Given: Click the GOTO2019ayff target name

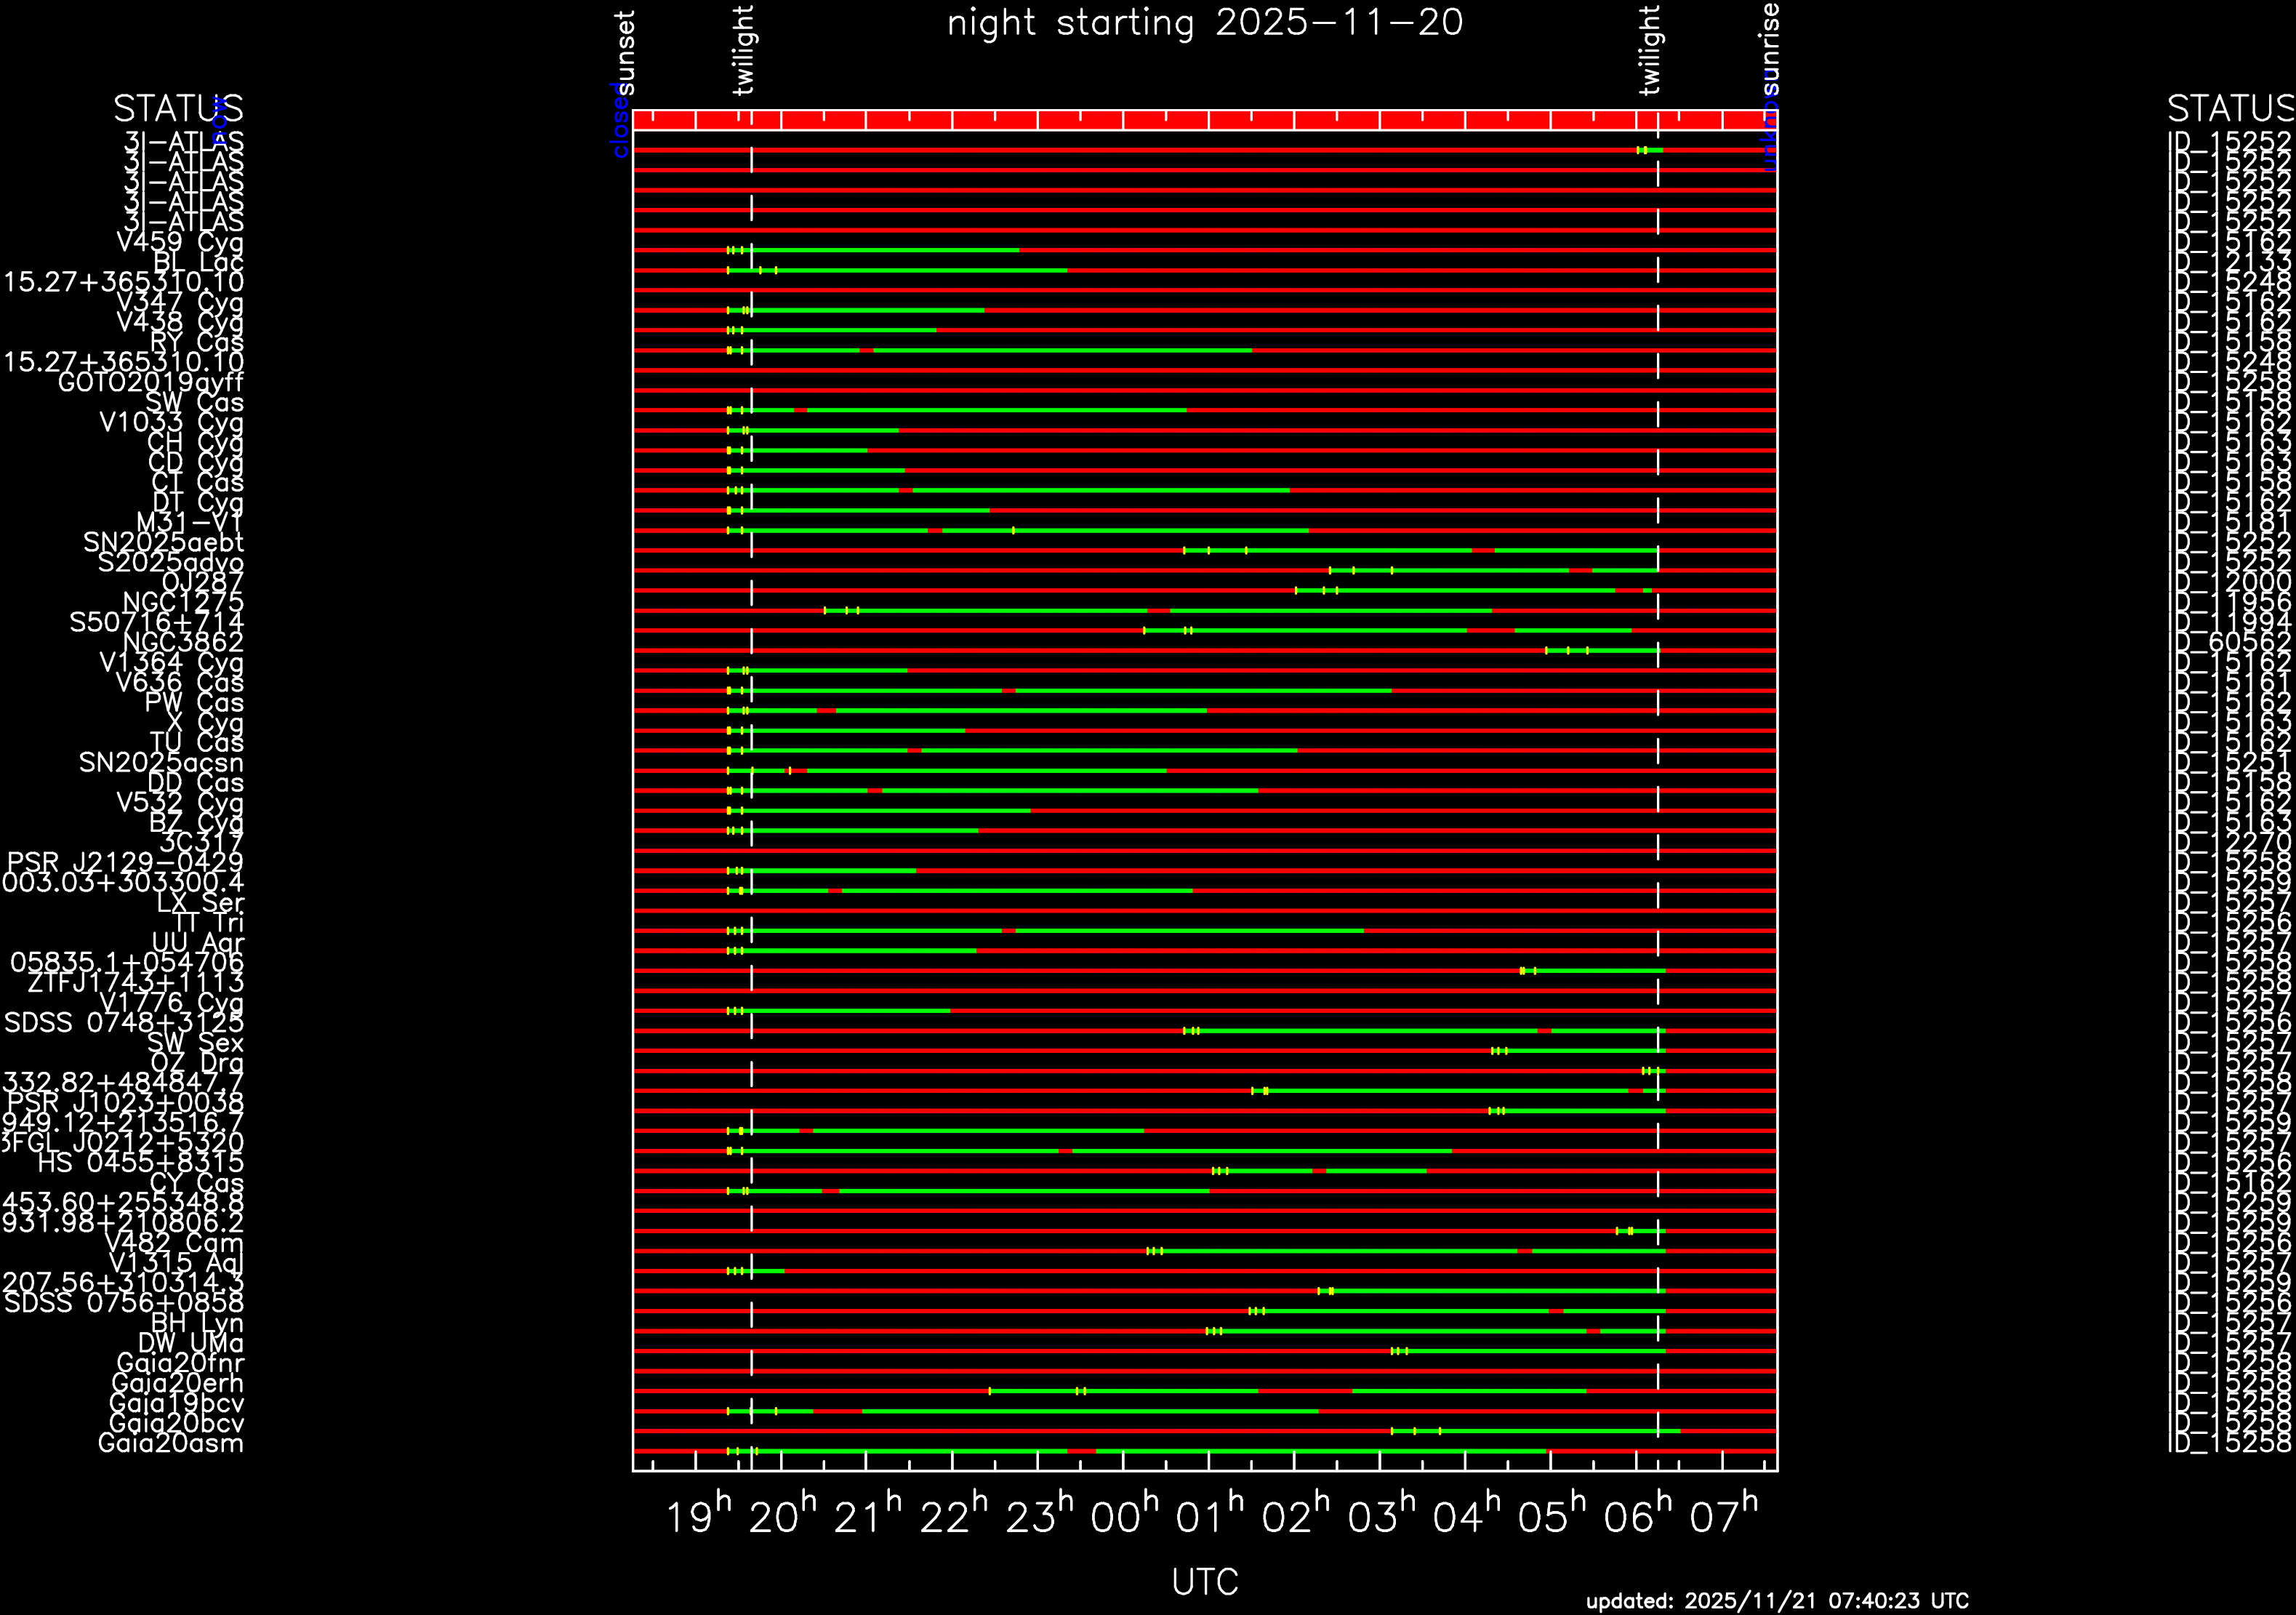Looking at the screenshot, I should (150, 382).
